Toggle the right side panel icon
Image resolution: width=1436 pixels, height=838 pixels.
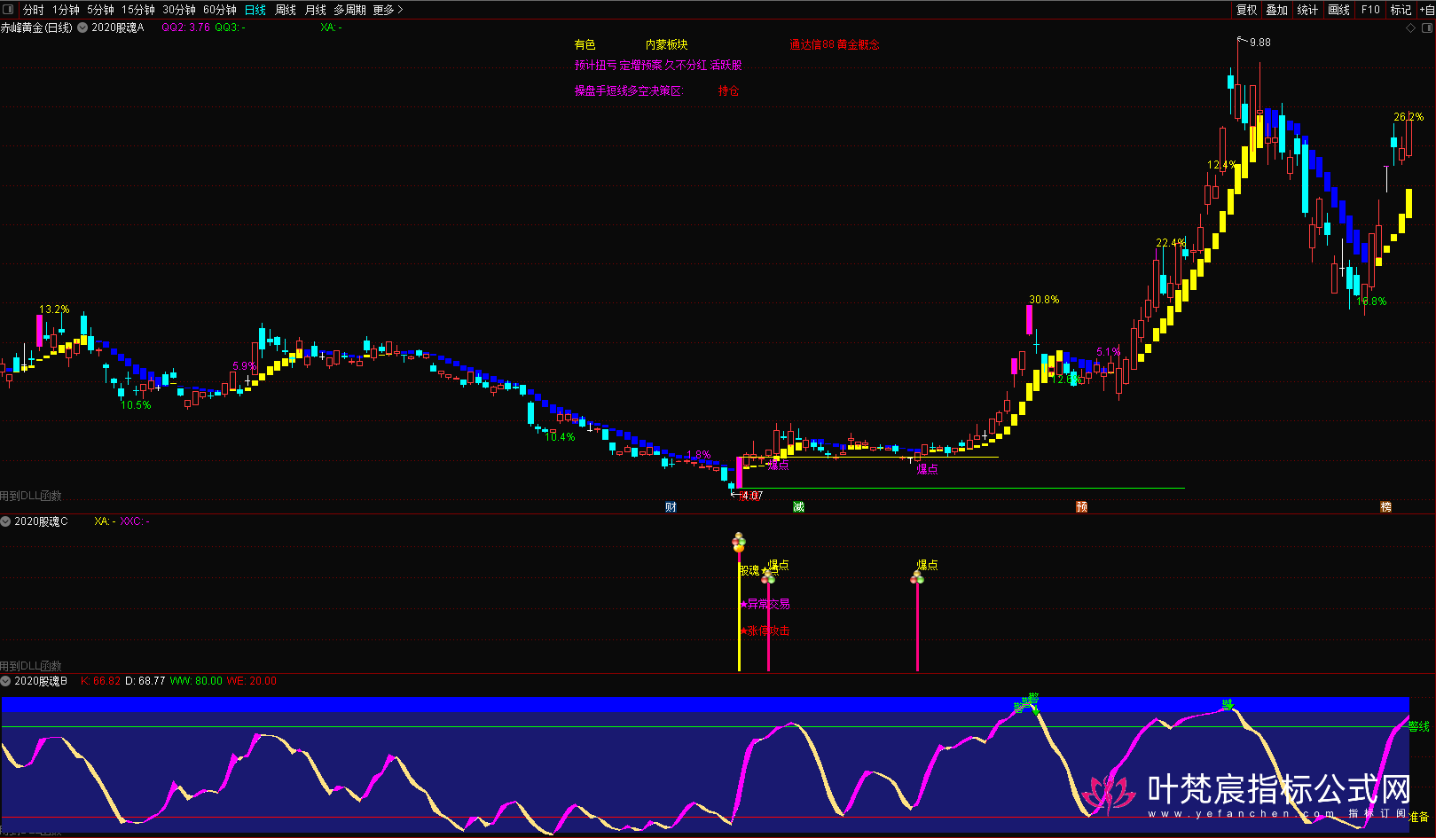click(x=1425, y=27)
